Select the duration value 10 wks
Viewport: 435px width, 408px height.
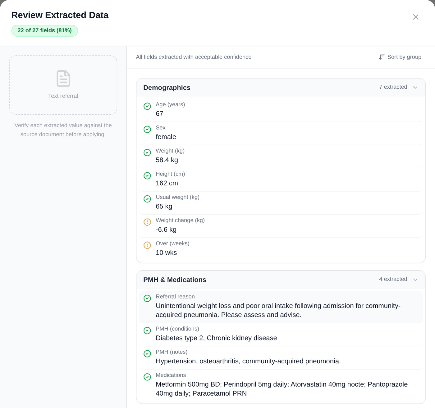(x=166, y=253)
